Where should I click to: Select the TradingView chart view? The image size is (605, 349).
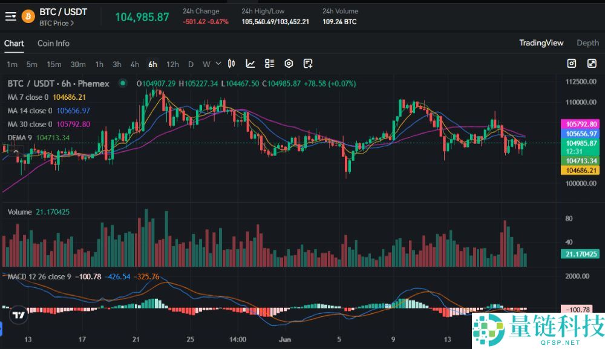click(x=541, y=43)
